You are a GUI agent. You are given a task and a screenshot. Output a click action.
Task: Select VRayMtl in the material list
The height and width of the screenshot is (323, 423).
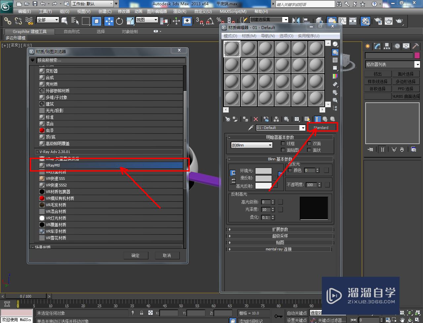pyautogui.click(x=111, y=165)
